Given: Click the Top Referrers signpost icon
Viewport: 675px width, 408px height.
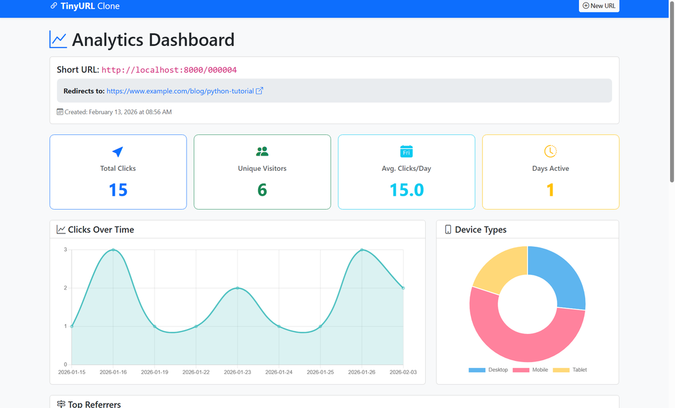Looking at the screenshot, I should 61,404.
